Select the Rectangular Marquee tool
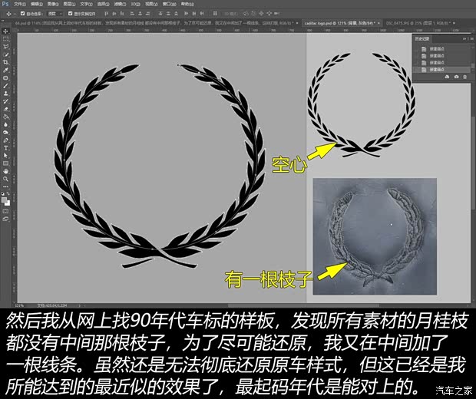 [6, 39]
